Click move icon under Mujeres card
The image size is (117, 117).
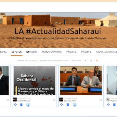[x=108, y=105]
